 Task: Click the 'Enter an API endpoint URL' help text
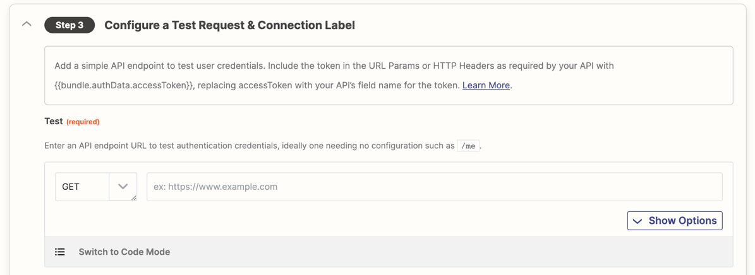[x=263, y=145]
